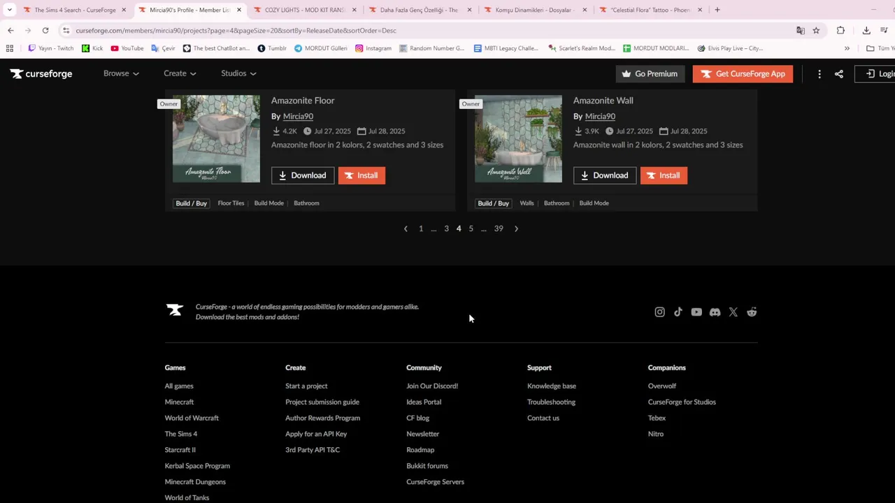This screenshot has height=503, width=895.
Task: Open Mircia90 author link under Amazonite Wall
Action: point(600,117)
